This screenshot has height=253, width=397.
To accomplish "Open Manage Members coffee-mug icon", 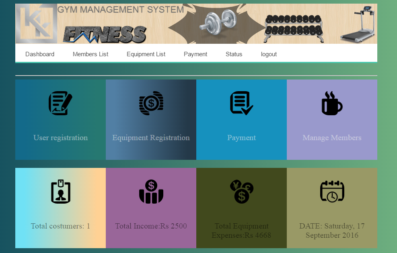I will (332, 103).
